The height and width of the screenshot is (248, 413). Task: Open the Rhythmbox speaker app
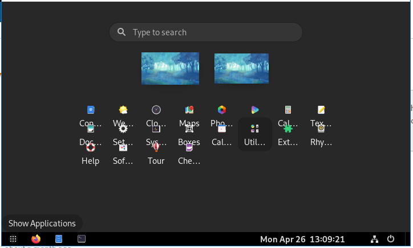pyautogui.click(x=321, y=129)
